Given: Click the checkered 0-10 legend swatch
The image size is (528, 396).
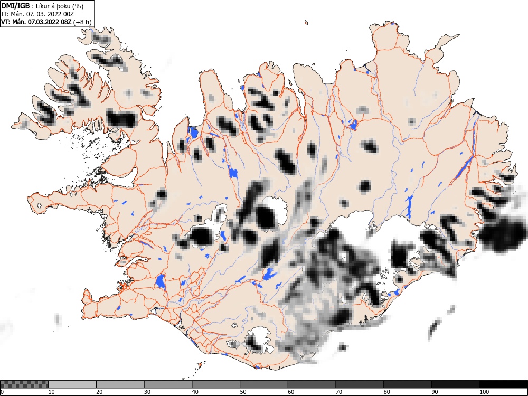Looking at the screenshot, I should (24, 384).
